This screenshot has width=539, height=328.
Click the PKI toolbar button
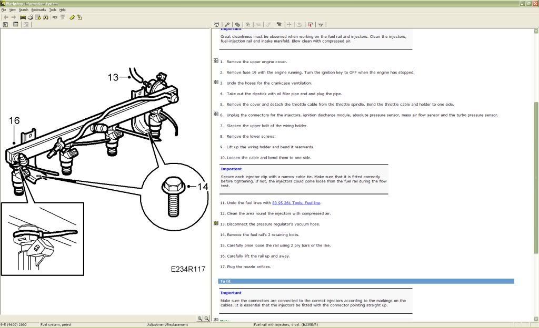point(55,17)
